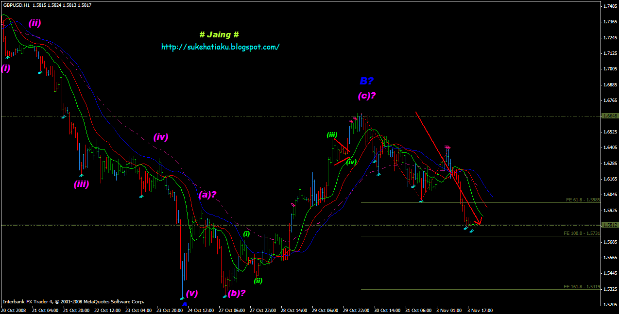Click the 1.7485 price axis value
619x314 pixels.
click(x=610, y=6)
